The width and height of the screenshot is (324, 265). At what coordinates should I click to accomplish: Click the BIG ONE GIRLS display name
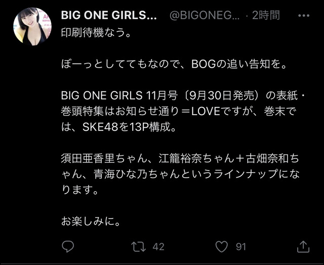coord(109,16)
